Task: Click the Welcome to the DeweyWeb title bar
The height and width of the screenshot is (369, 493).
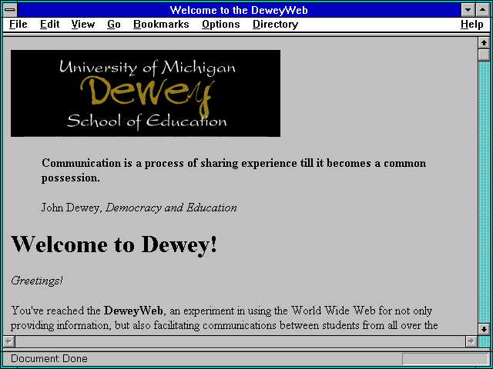Action: tap(239, 10)
